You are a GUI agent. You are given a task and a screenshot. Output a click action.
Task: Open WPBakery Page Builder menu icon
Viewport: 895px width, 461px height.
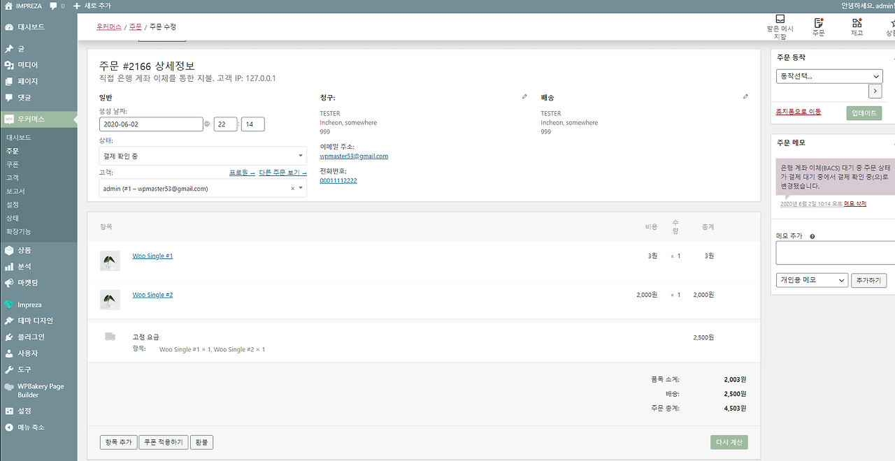coord(9,386)
